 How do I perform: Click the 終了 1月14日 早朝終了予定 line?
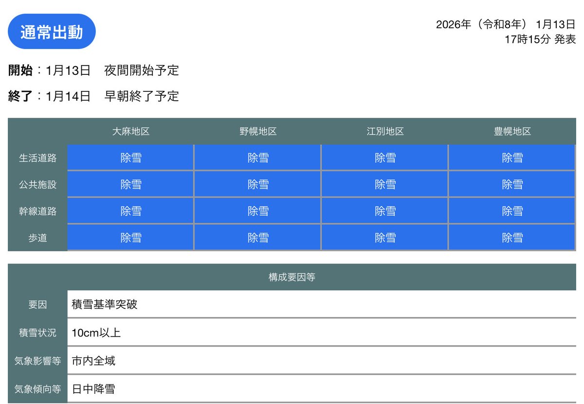[x=94, y=96]
